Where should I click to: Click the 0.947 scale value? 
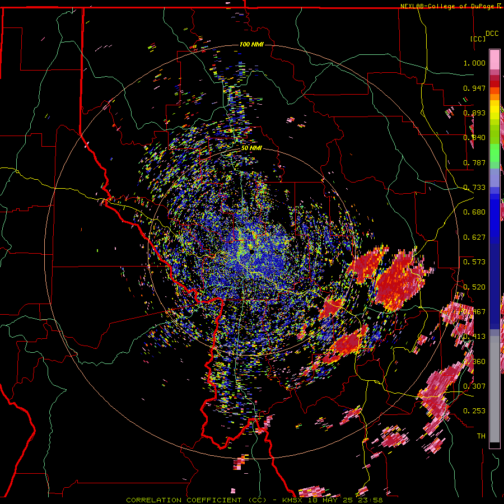point(474,88)
